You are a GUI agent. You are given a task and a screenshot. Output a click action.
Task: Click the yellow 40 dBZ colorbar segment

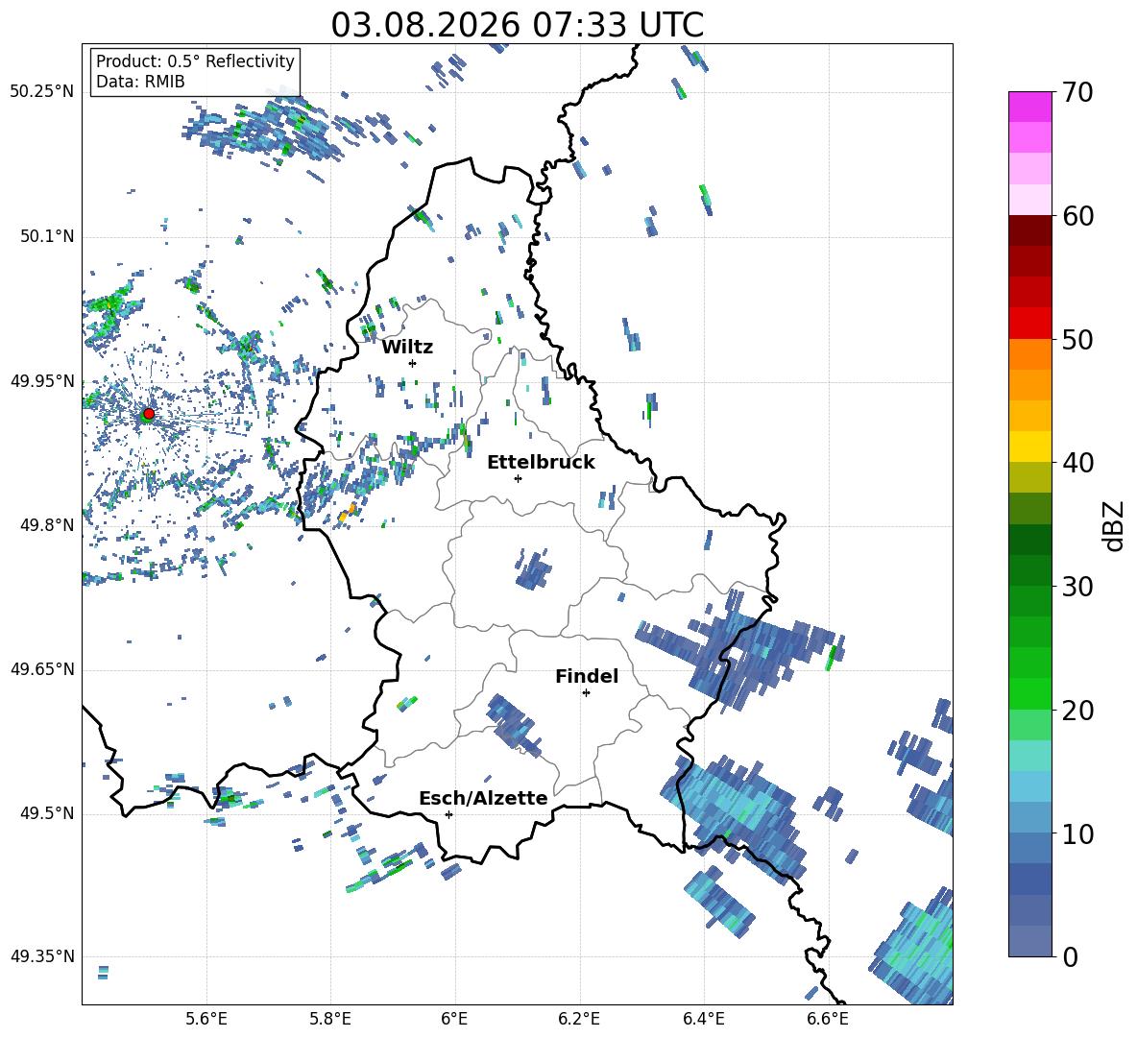(1029, 447)
